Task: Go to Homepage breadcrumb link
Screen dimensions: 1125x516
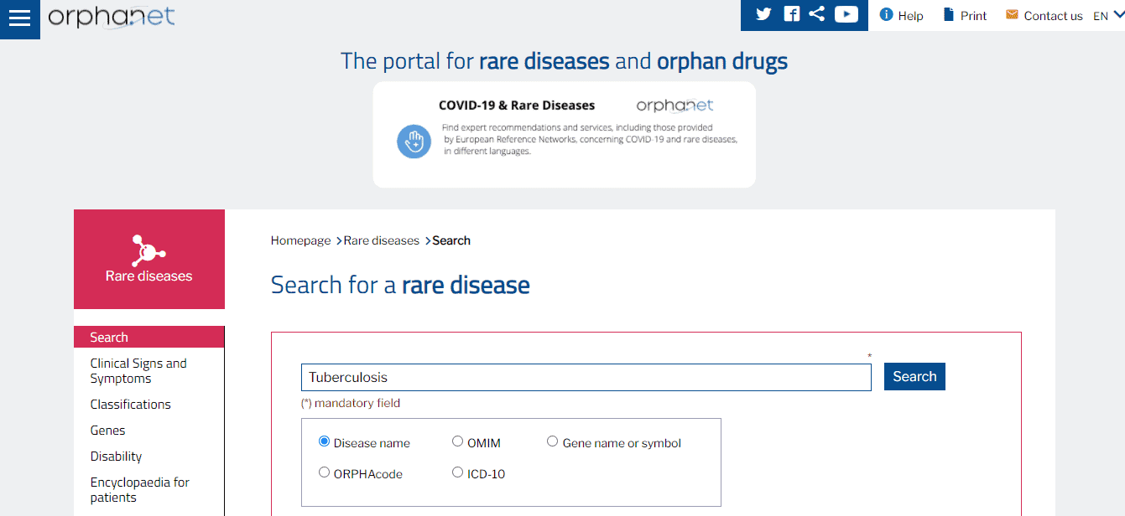Action: point(300,240)
